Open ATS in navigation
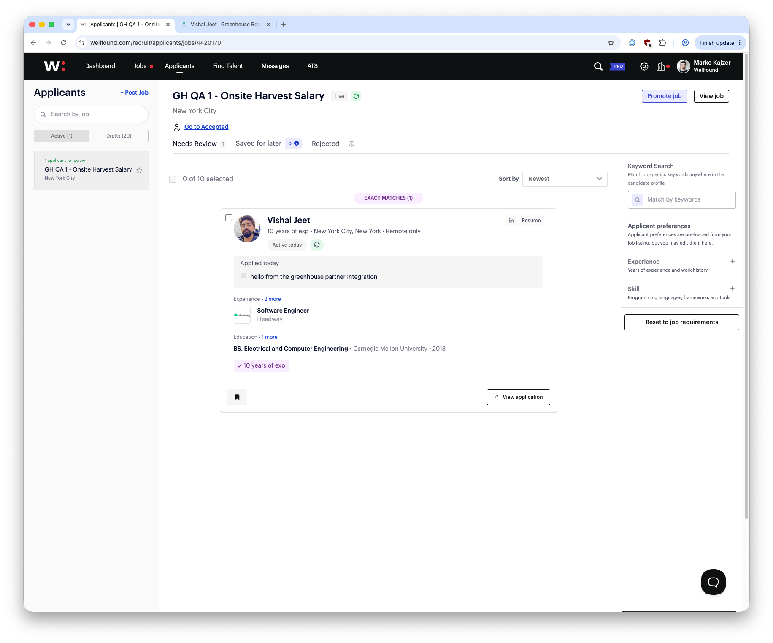 click(313, 66)
